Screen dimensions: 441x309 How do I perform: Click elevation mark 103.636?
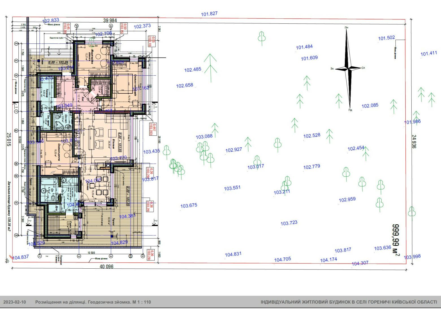tap(382, 248)
